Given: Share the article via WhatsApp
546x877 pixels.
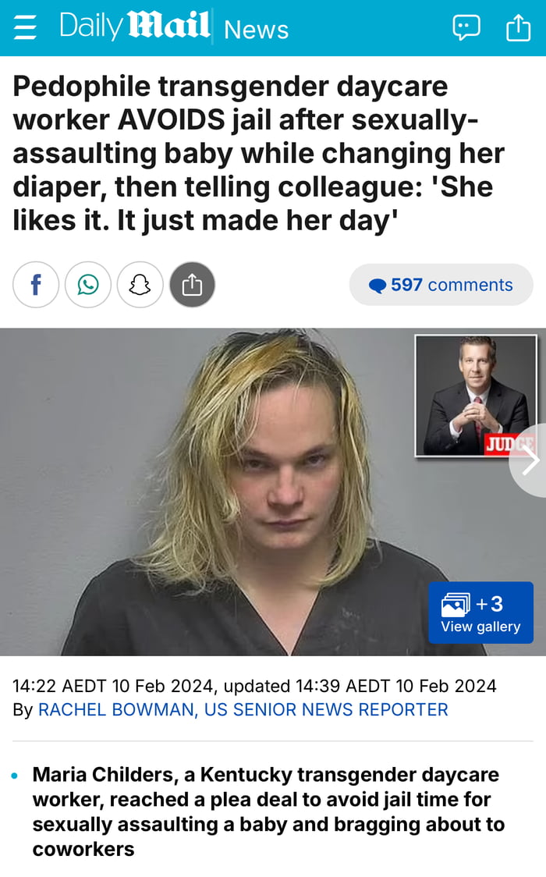Looking at the screenshot, I should tap(87, 285).
